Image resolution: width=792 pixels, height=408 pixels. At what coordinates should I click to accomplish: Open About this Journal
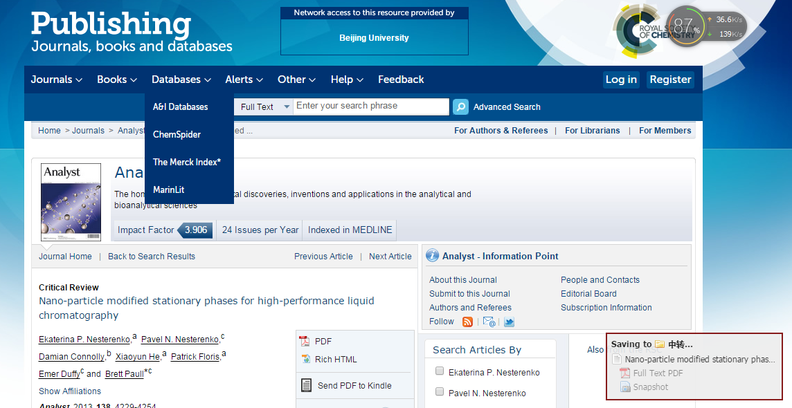tap(462, 280)
